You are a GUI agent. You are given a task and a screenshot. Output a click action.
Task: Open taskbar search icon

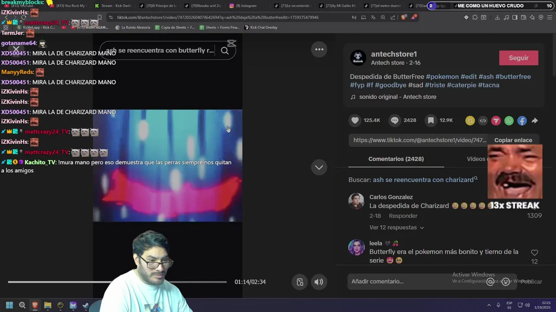click(22, 305)
